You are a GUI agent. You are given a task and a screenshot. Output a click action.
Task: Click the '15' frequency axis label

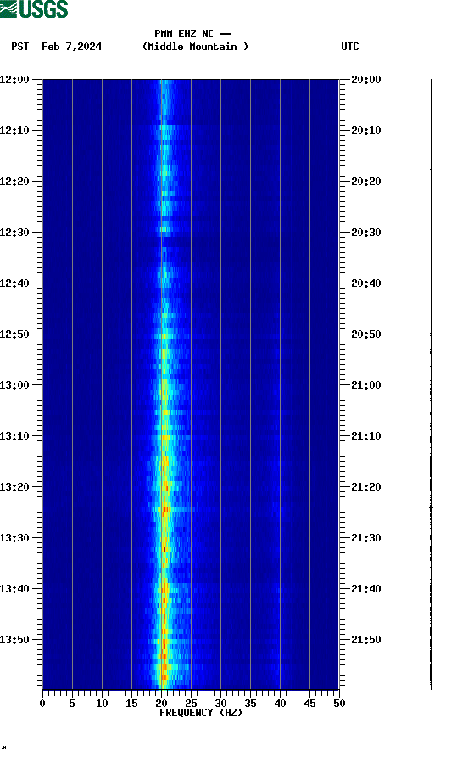click(x=131, y=704)
